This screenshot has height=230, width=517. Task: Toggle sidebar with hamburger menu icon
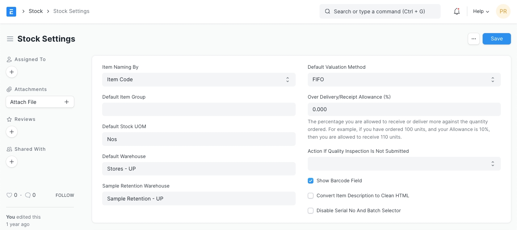pos(10,39)
